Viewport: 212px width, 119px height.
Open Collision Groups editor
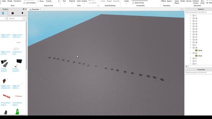pos(196,2)
